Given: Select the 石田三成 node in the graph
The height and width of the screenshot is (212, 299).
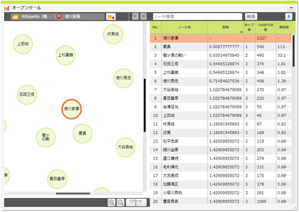Looking at the screenshot, I should coord(27,94).
